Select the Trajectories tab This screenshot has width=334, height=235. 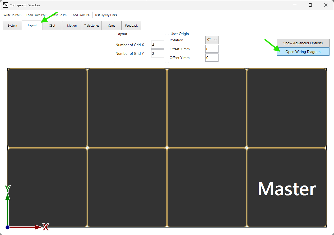(92, 26)
